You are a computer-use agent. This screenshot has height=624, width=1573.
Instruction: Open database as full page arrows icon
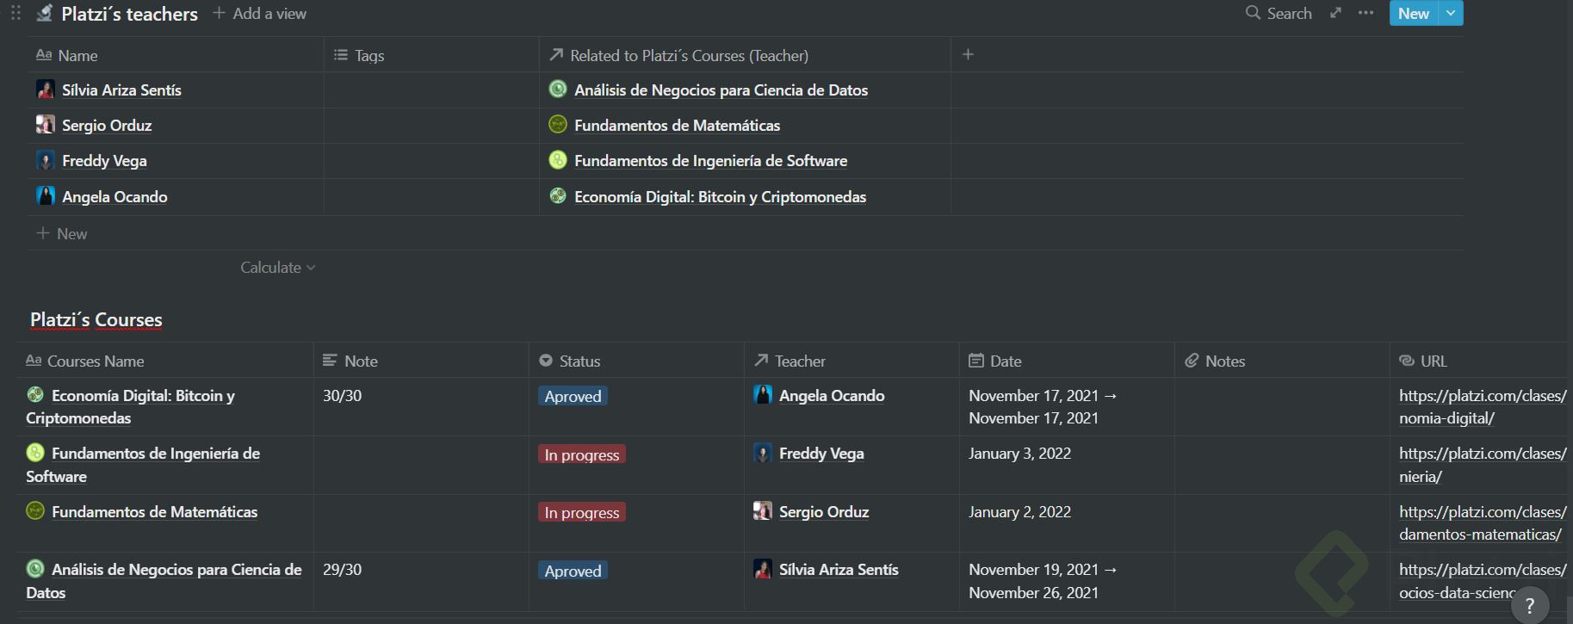click(x=1335, y=13)
